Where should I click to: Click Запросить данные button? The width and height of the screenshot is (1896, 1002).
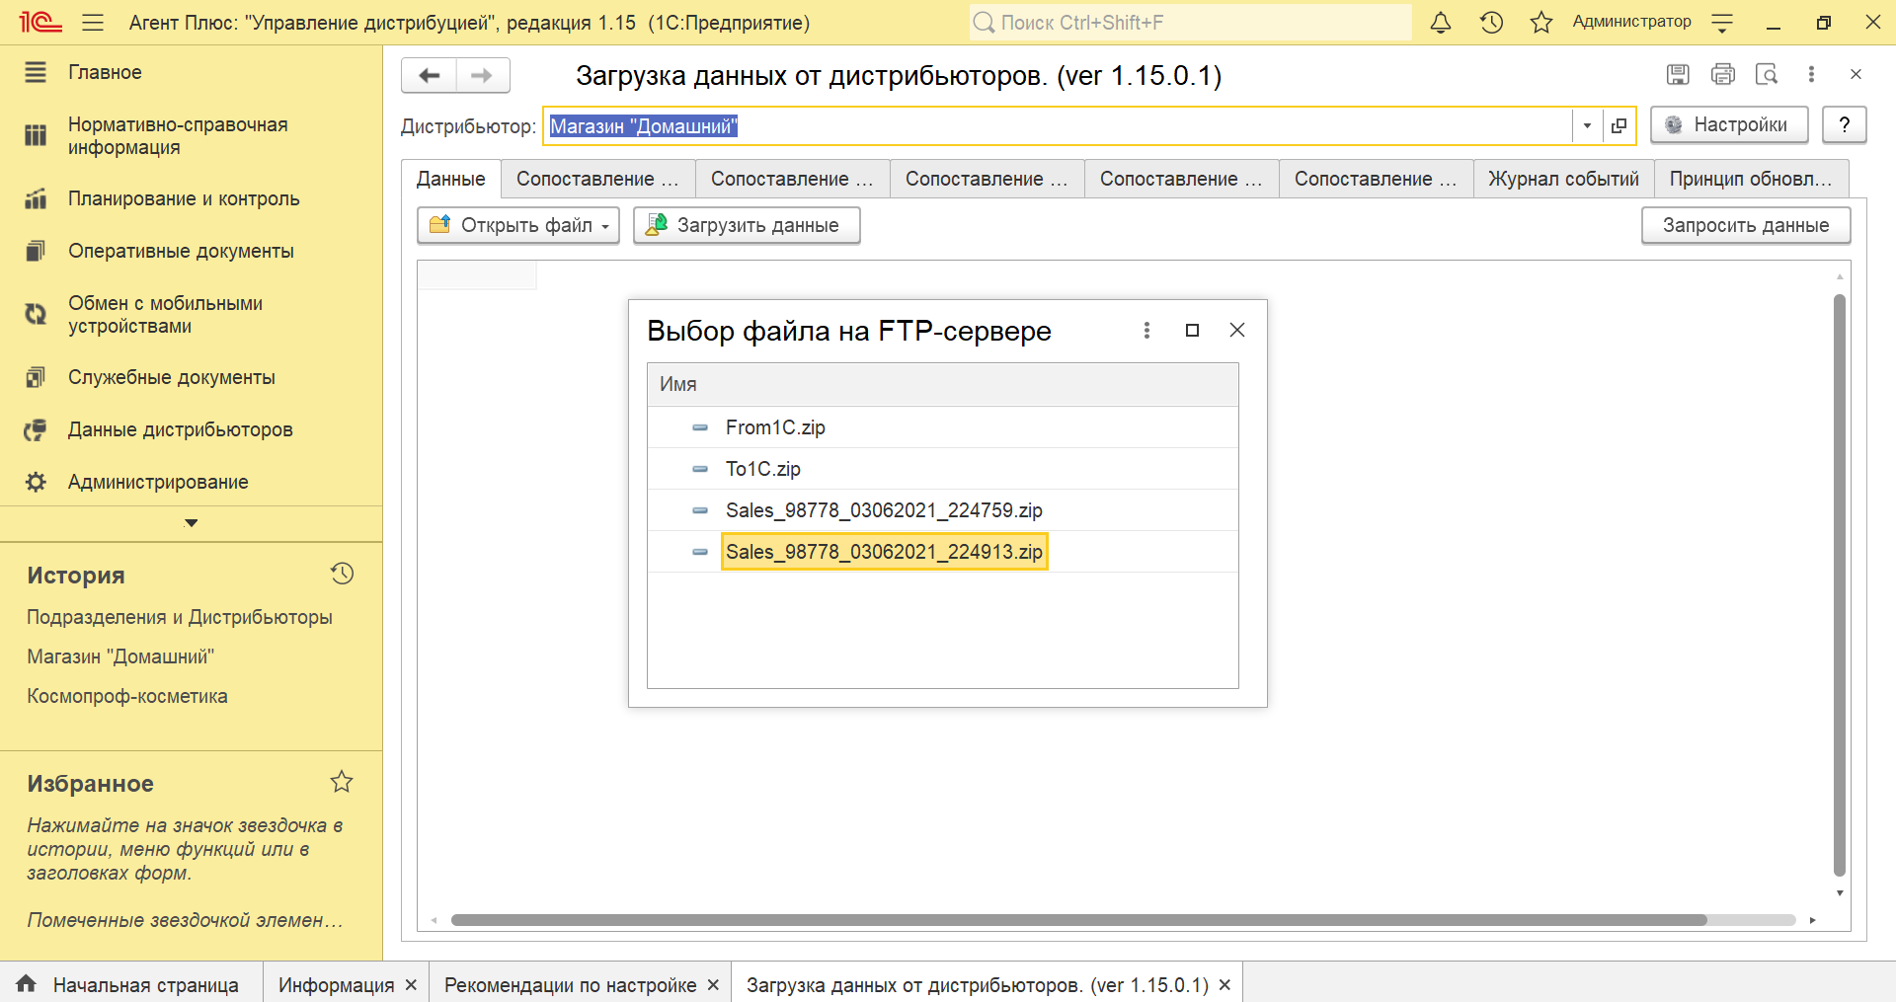tap(1746, 225)
